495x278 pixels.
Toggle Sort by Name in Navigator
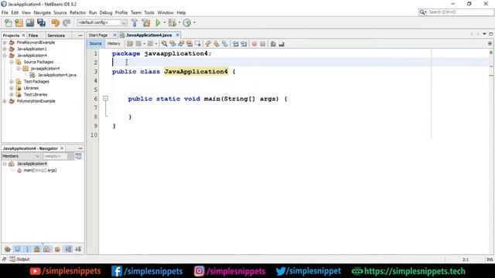[68, 249]
